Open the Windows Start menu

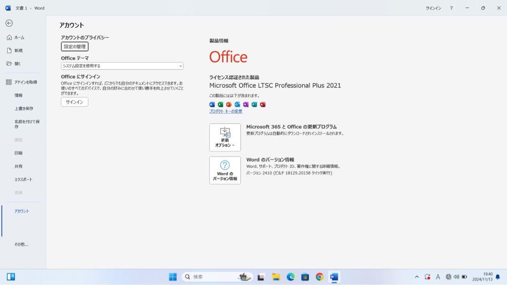(173, 277)
